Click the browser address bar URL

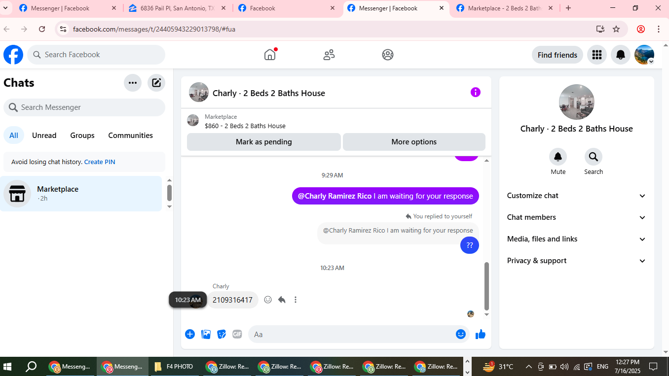click(154, 29)
